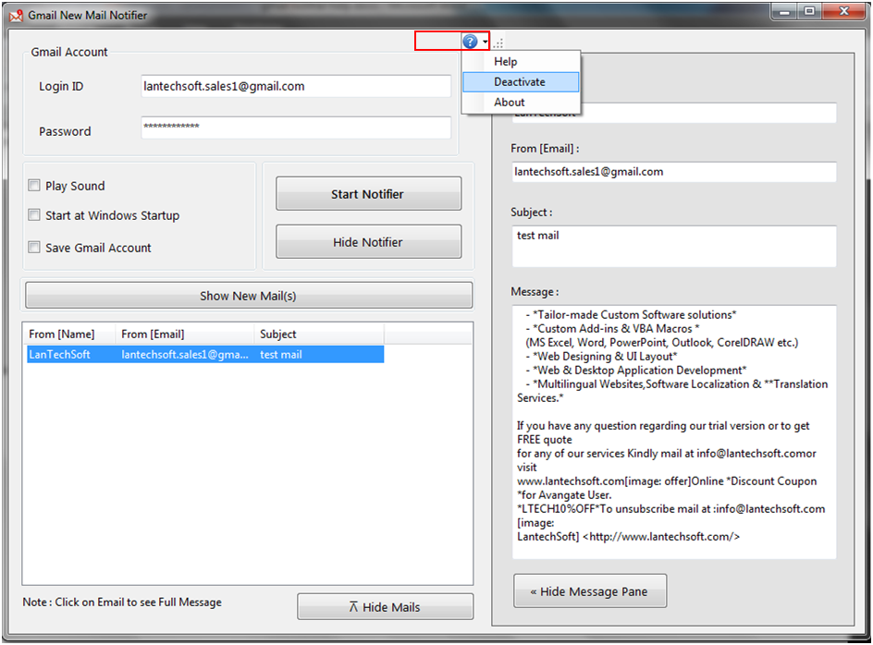Click the blue help question mark icon
This screenshot has width=873, height=645.
click(470, 42)
